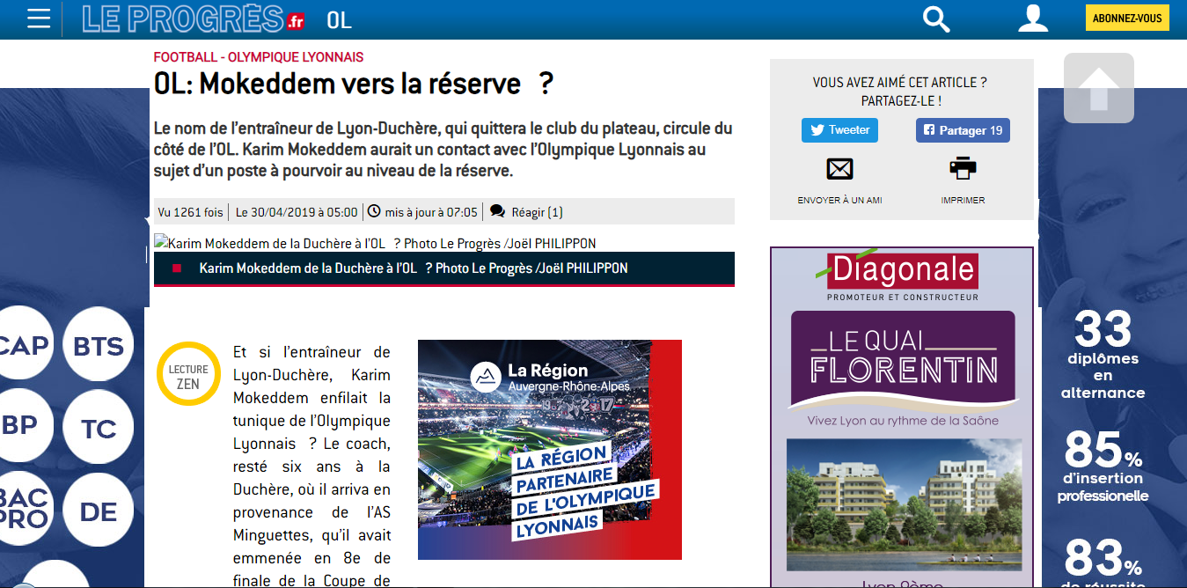Open the La Région Auvergne-Rhône-Alpes advertisement
The height and width of the screenshot is (588, 1187).
coord(550,450)
